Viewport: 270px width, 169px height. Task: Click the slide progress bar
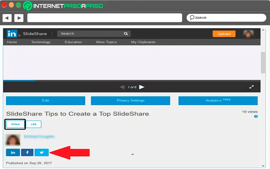click(x=132, y=80)
